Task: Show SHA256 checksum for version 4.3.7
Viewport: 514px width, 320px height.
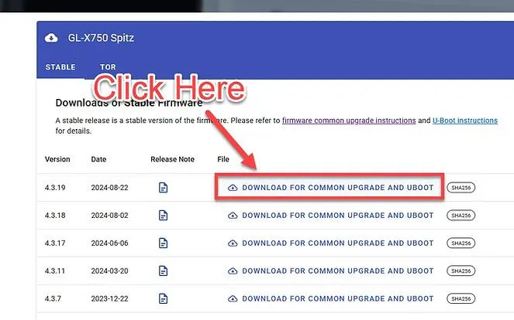Action: (461, 299)
